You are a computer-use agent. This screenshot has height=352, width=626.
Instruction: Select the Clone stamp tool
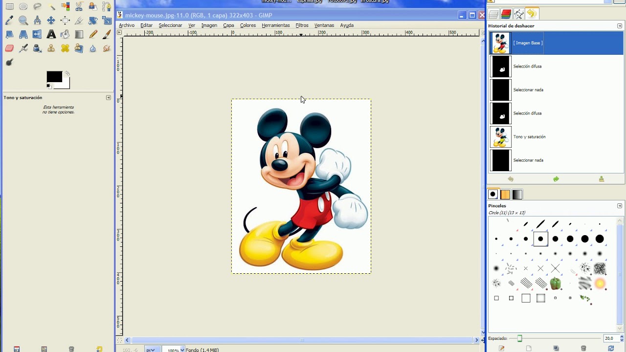(x=51, y=48)
